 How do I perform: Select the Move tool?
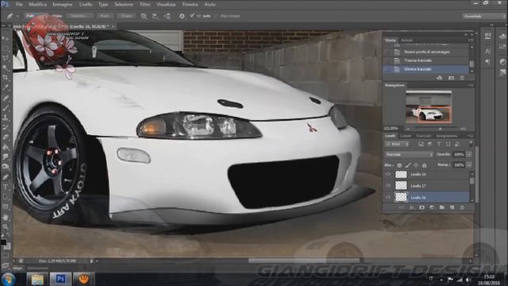6,38
